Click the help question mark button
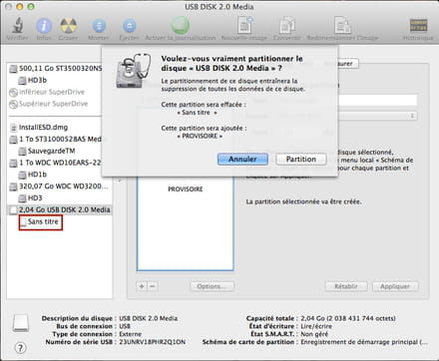Screen dimensions: 439x361 click(20, 348)
